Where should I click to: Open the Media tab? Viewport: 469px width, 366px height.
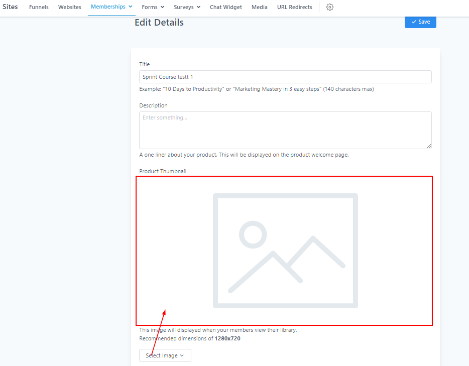click(259, 8)
